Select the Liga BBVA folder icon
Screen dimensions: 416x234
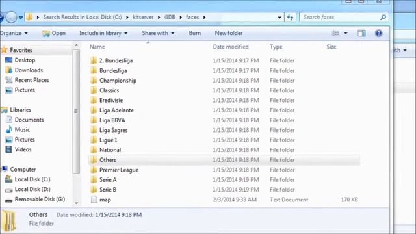pos(94,120)
